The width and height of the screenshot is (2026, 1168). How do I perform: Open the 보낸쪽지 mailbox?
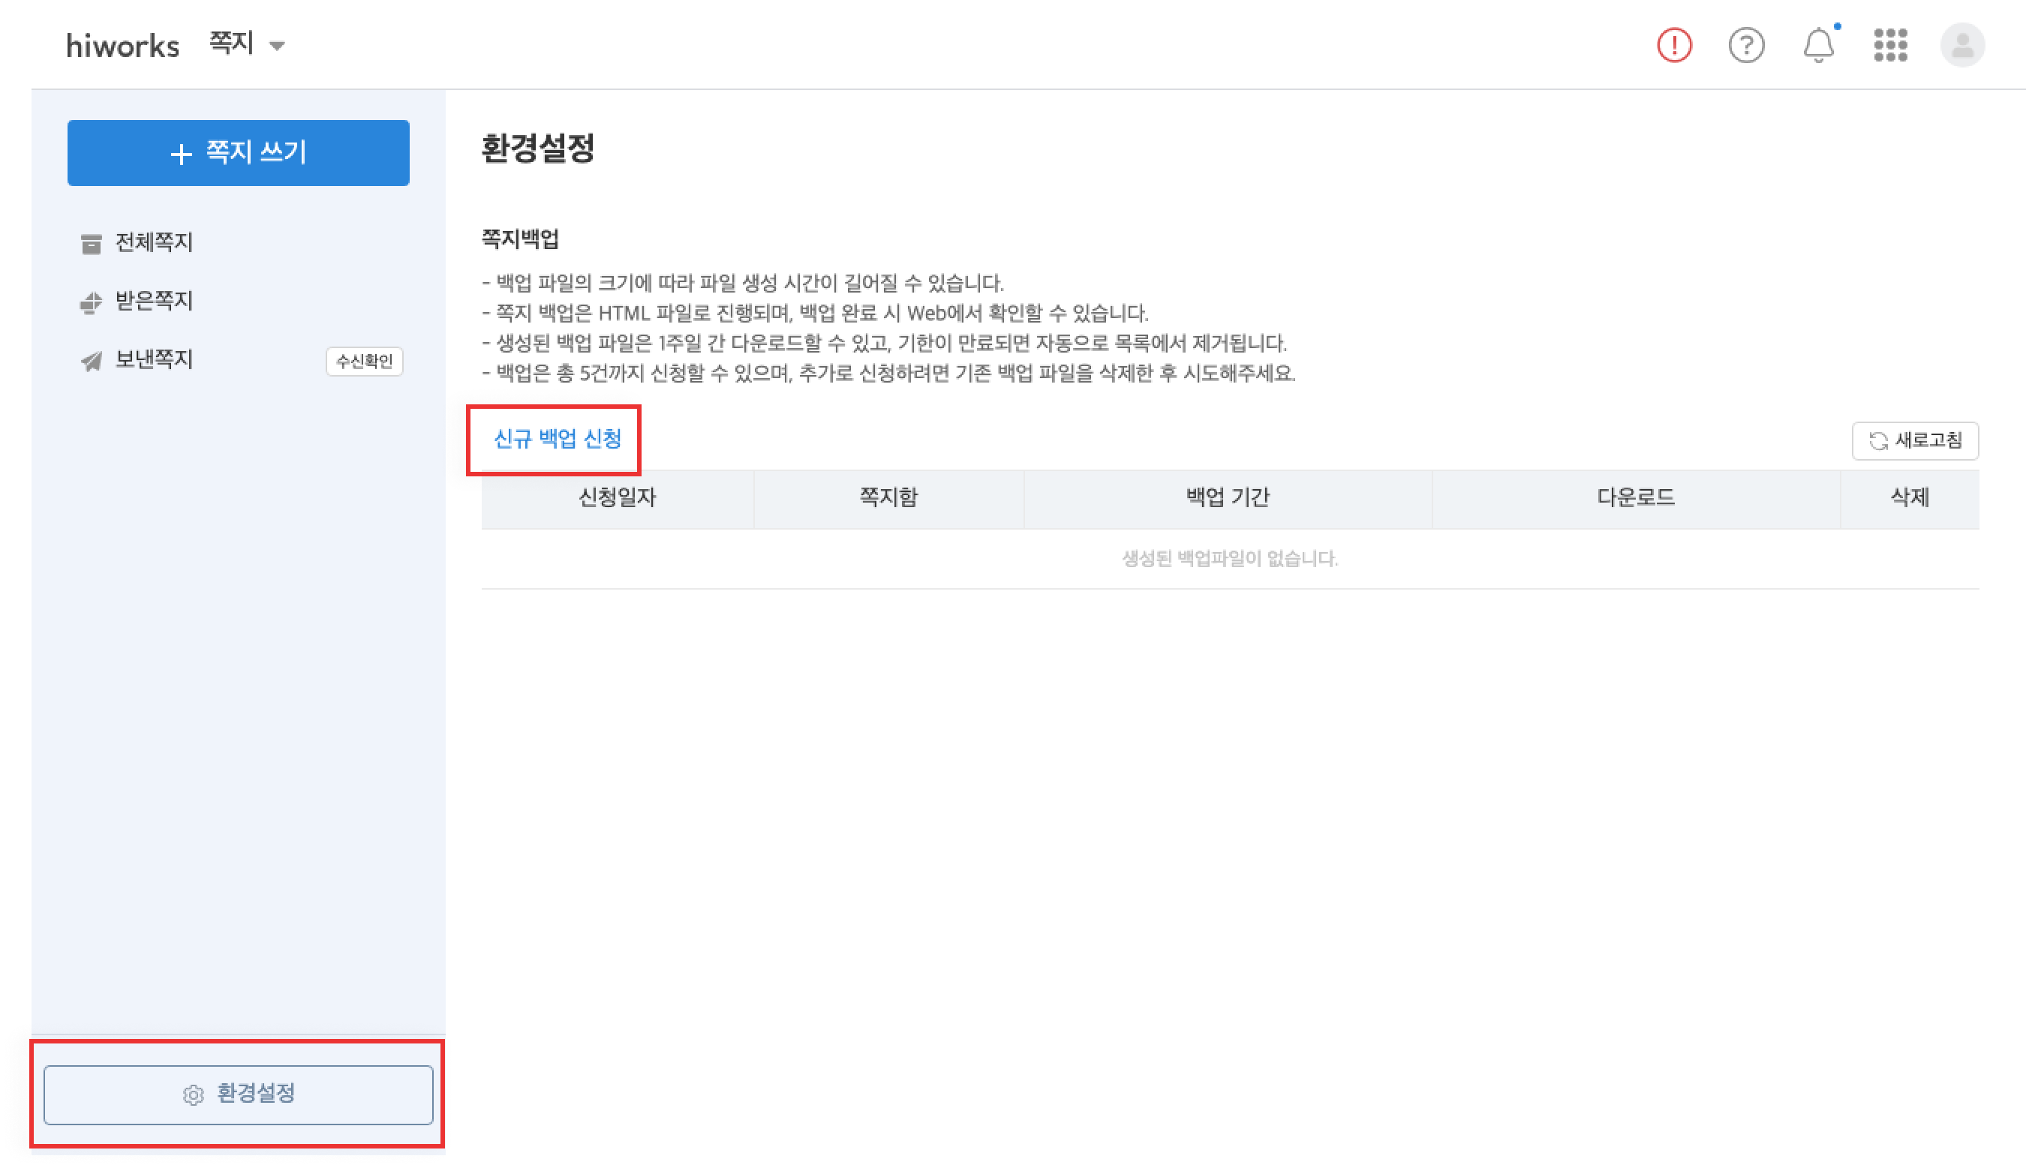click(154, 359)
